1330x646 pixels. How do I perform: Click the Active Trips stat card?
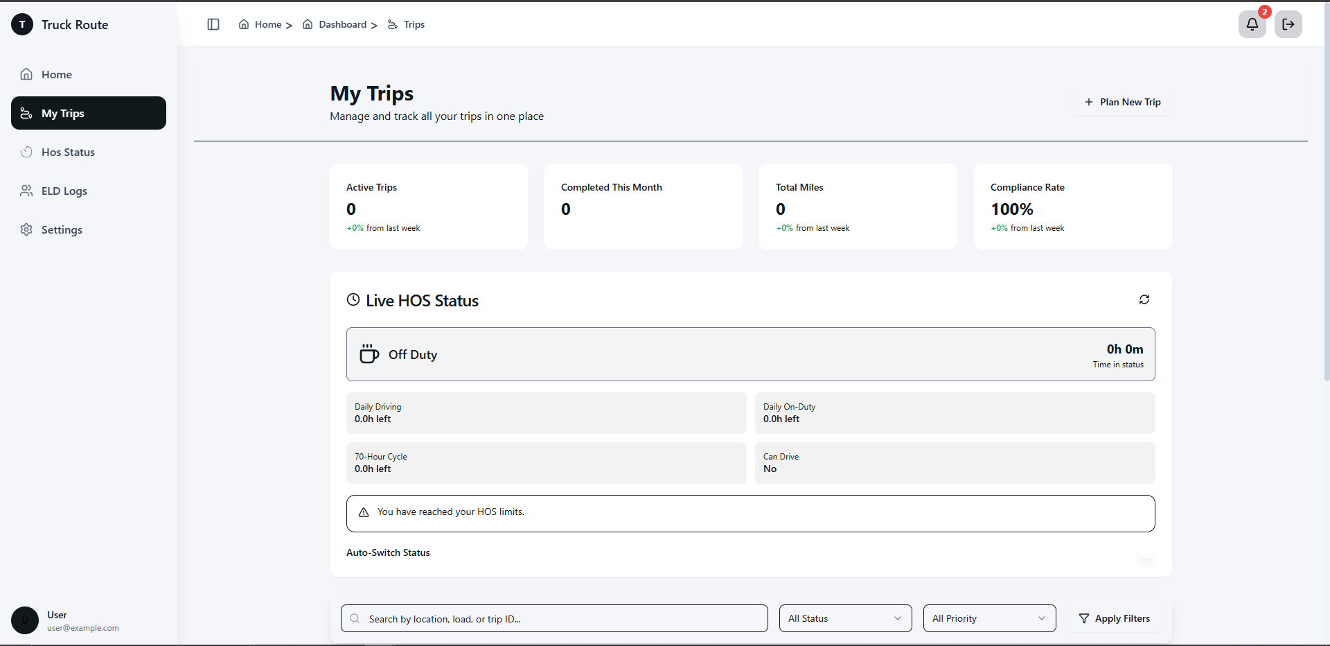[429, 207]
